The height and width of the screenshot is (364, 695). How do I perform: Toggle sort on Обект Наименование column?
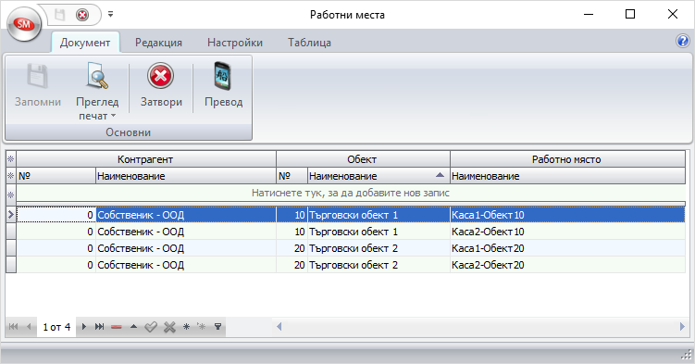point(379,176)
